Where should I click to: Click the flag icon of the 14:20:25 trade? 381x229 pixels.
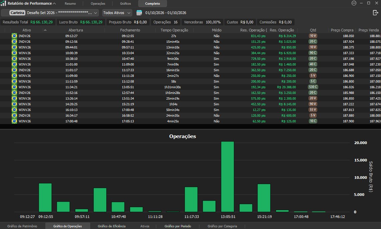14,104
